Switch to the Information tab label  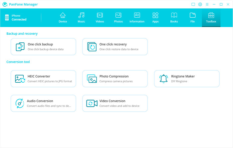click(x=137, y=21)
